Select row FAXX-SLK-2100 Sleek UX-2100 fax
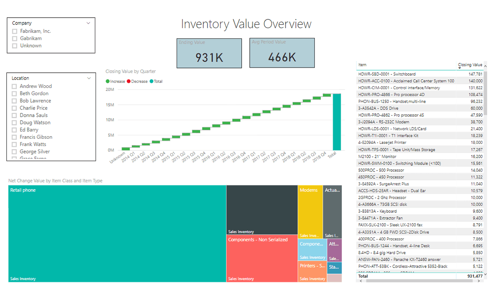 click(420, 225)
